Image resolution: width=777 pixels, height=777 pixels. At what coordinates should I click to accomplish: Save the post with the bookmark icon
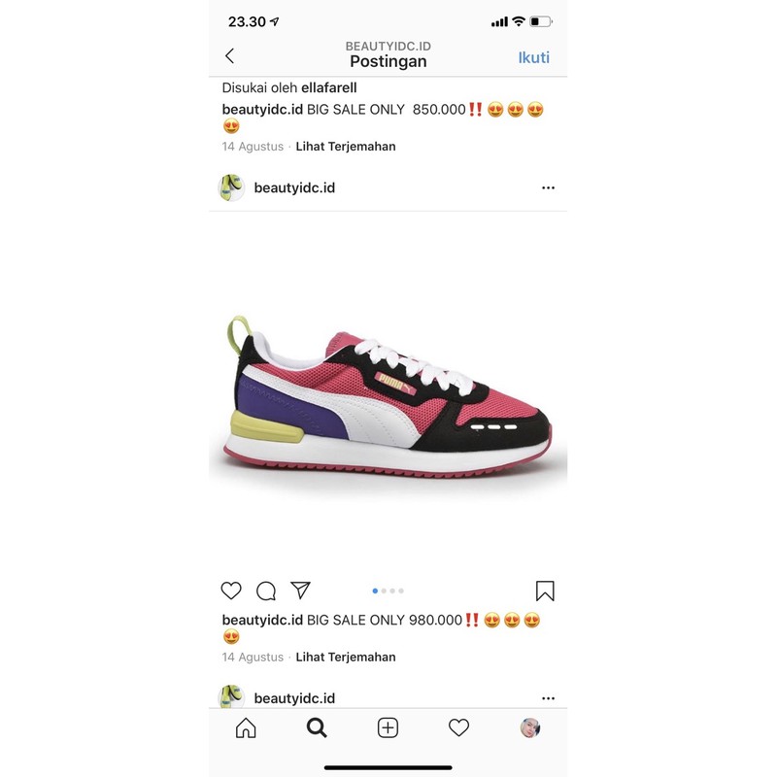pyautogui.click(x=545, y=591)
